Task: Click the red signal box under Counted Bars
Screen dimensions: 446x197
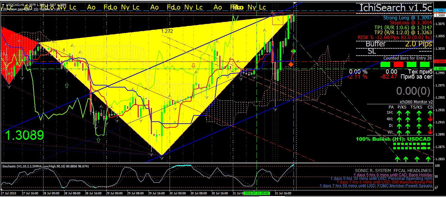Action: pyautogui.click(x=399, y=65)
